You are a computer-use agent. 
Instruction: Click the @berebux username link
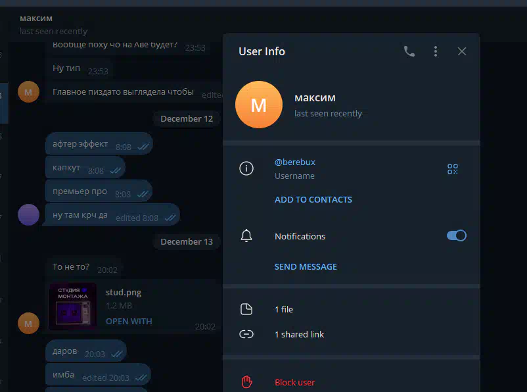pos(295,162)
